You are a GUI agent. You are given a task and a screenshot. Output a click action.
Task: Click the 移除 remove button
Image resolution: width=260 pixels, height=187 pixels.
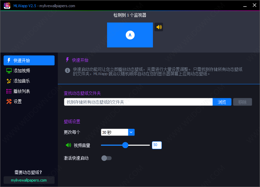[243, 102]
